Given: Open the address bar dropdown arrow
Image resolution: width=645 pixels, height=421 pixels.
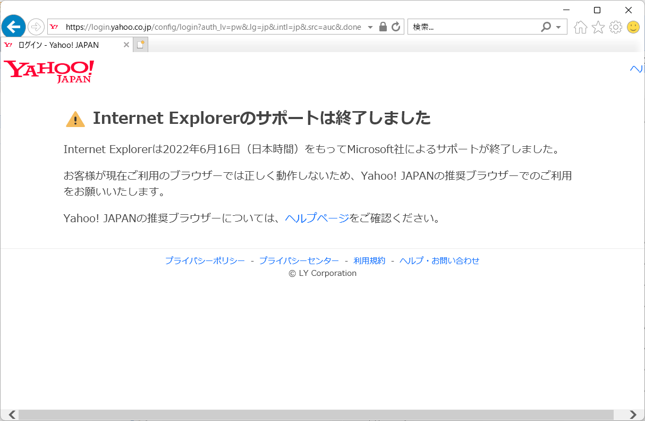Looking at the screenshot, I should click(x=371, y=27).
